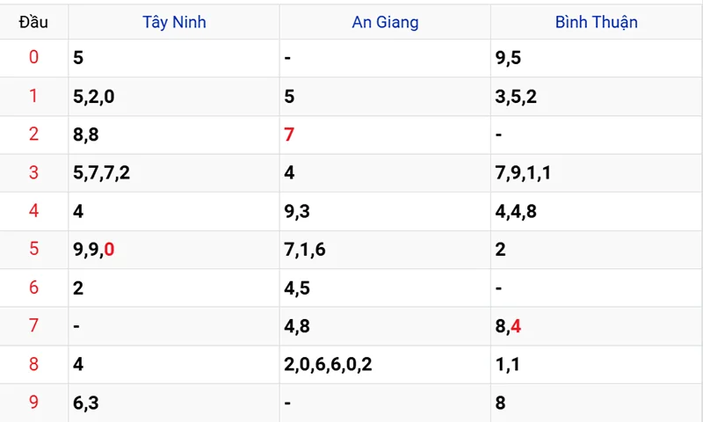The height and width of the screenshot is (422, 703).
Task: Select the cell showing 7,9,1,1
Action: (523, 173)
